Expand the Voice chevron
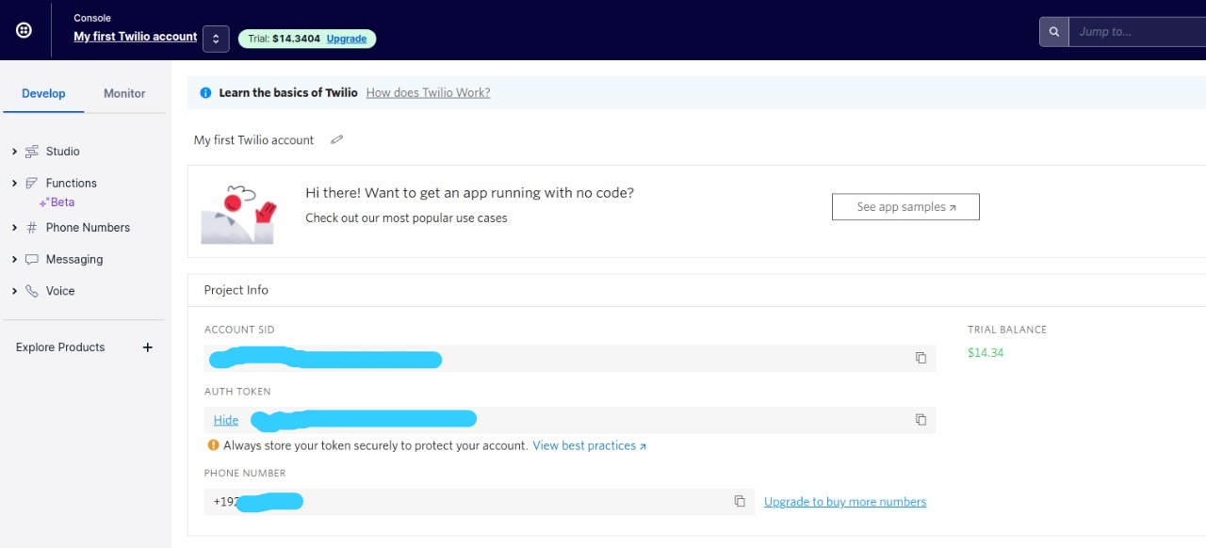The height and width of the screenshot is (548, 1206). (14, 292)
